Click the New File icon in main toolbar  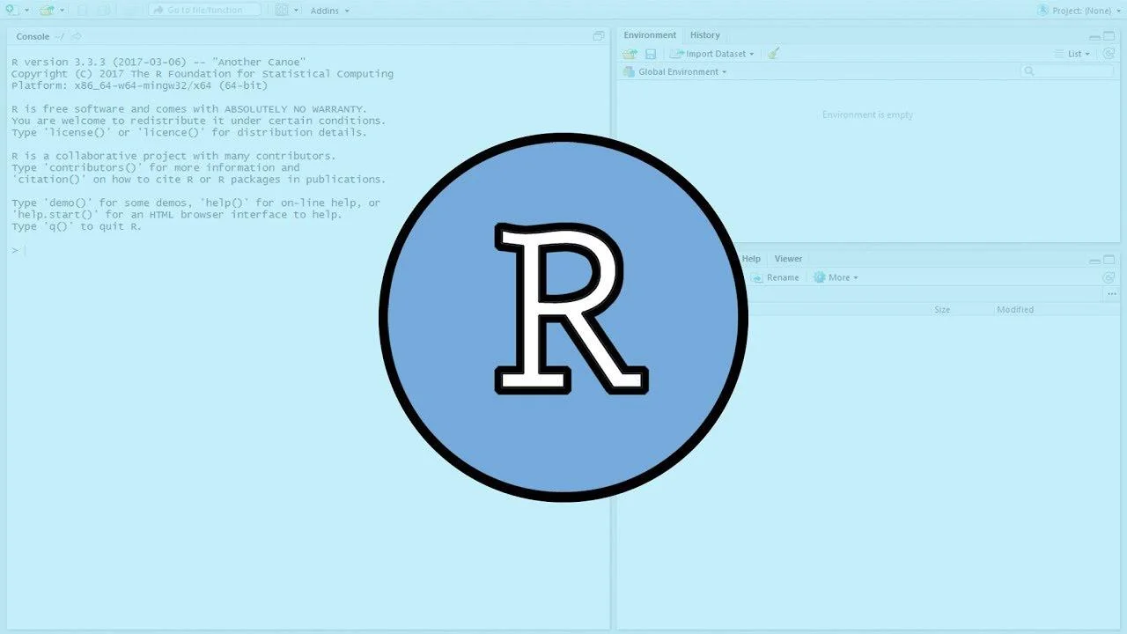tap(11, 10)
